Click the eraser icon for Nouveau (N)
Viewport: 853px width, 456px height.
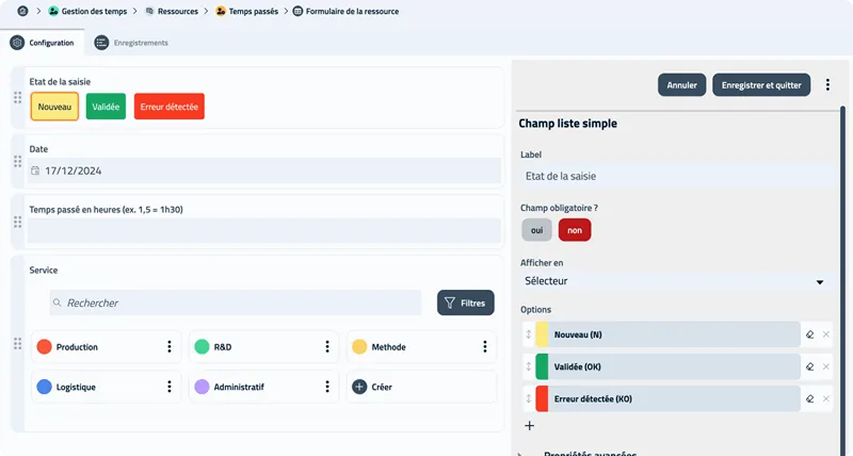(810, 334)
